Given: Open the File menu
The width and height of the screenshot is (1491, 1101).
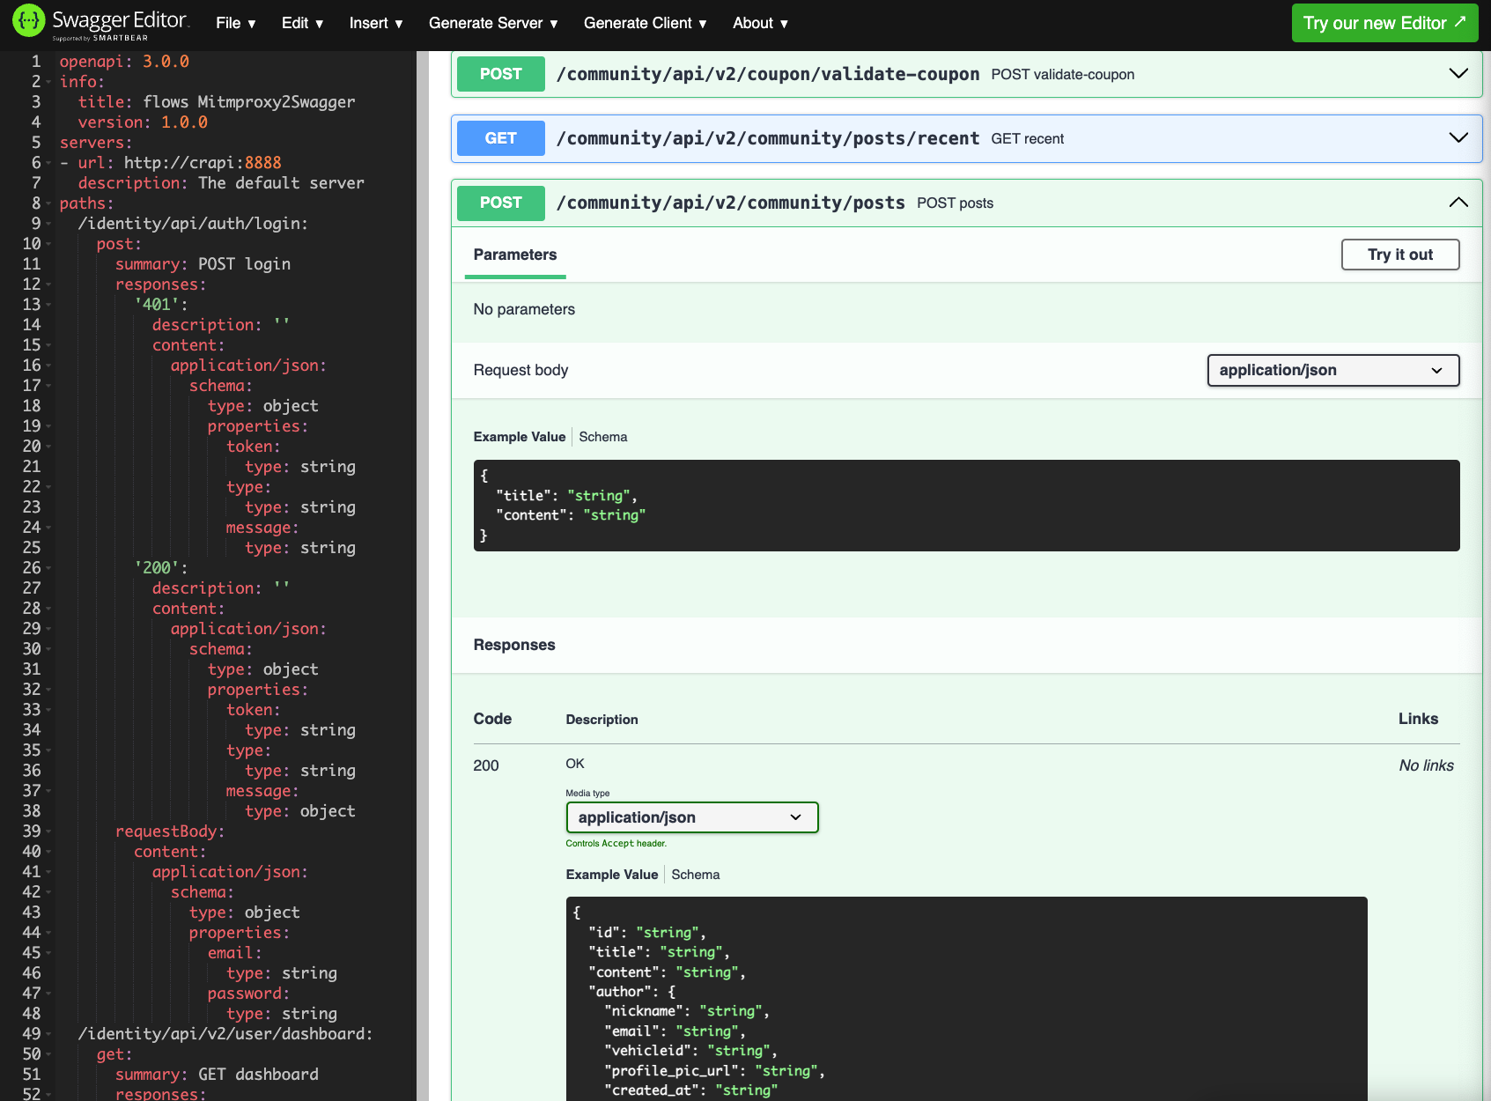Looking at the screenshot, I should point(235,24).
